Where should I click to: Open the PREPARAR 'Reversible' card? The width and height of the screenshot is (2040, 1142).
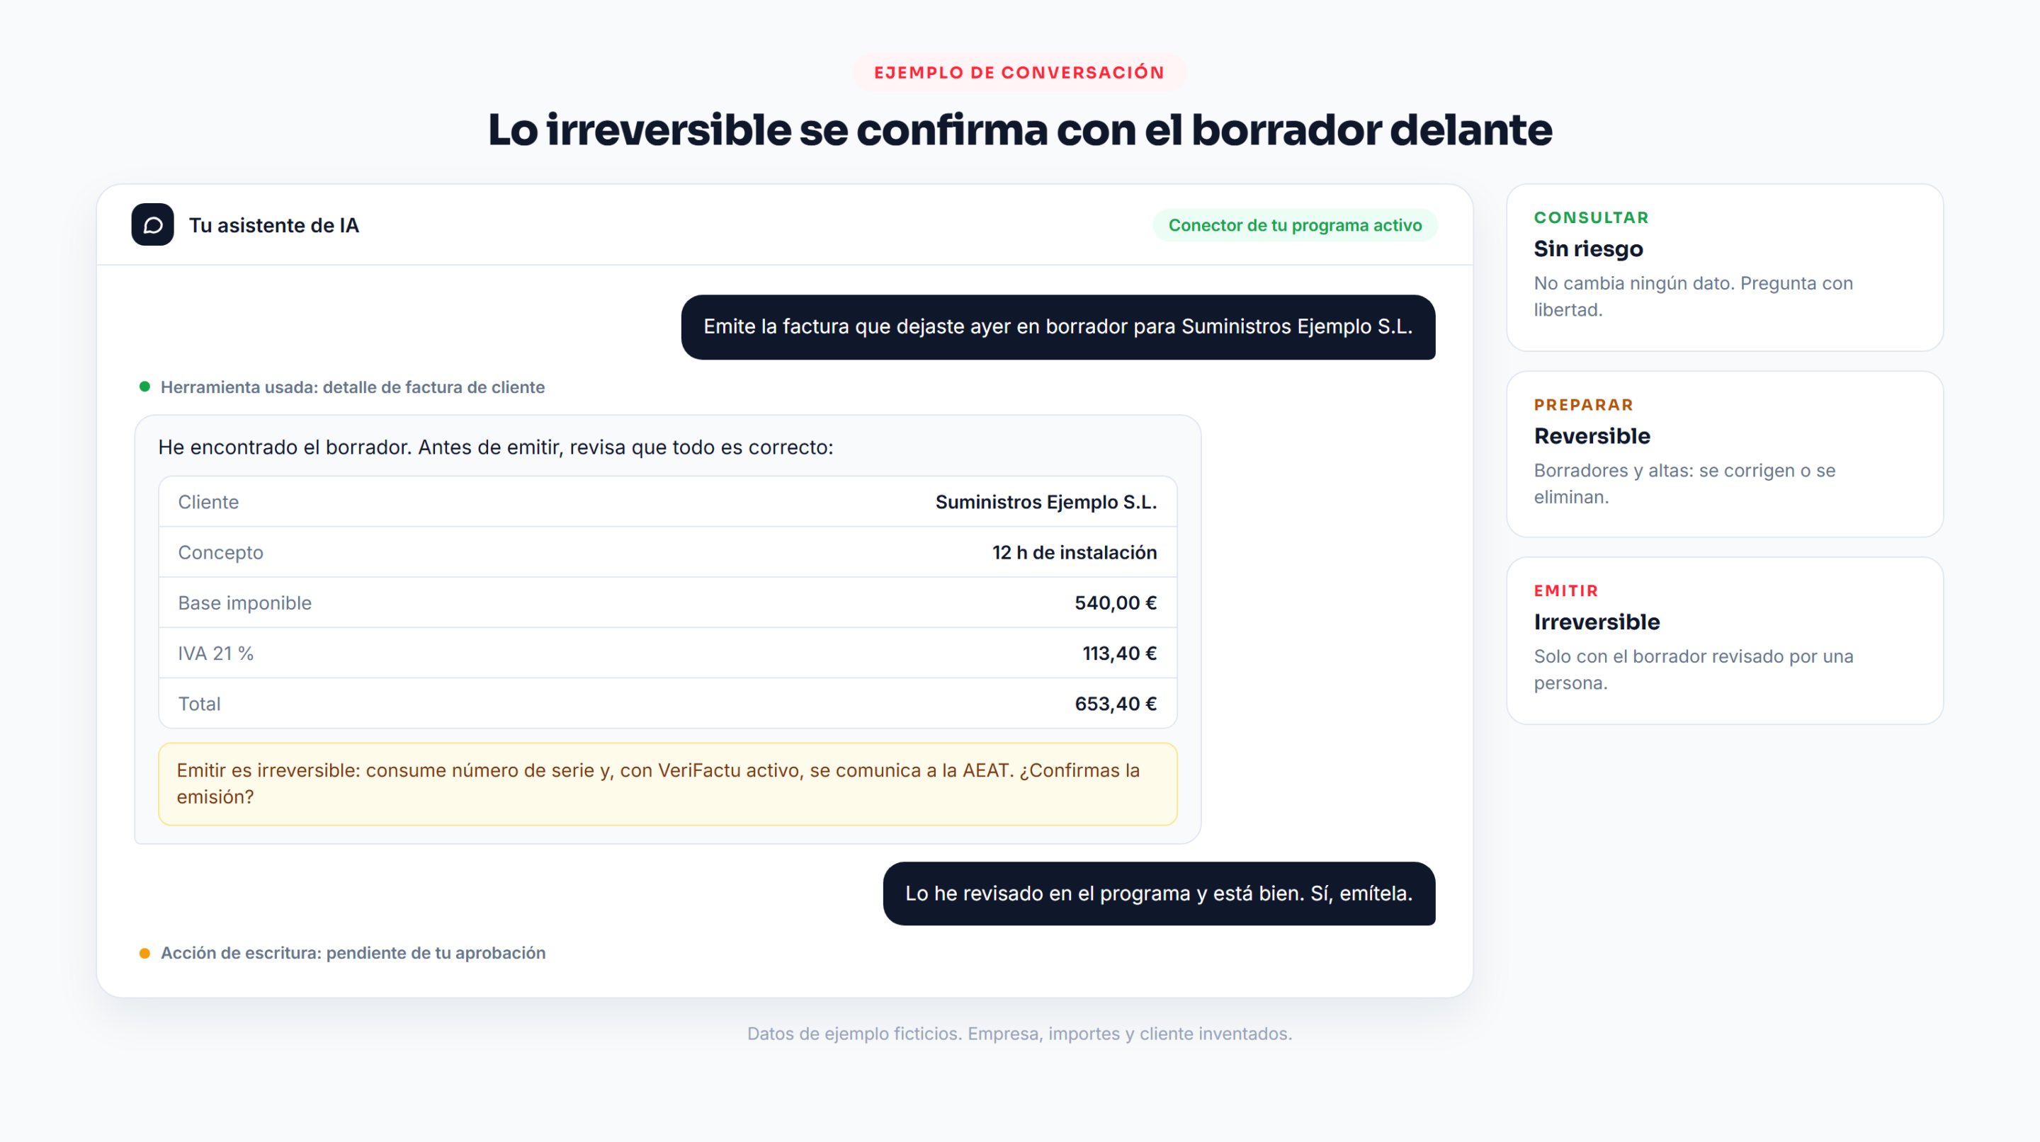pyautogui.click(x=1725, y=455)
